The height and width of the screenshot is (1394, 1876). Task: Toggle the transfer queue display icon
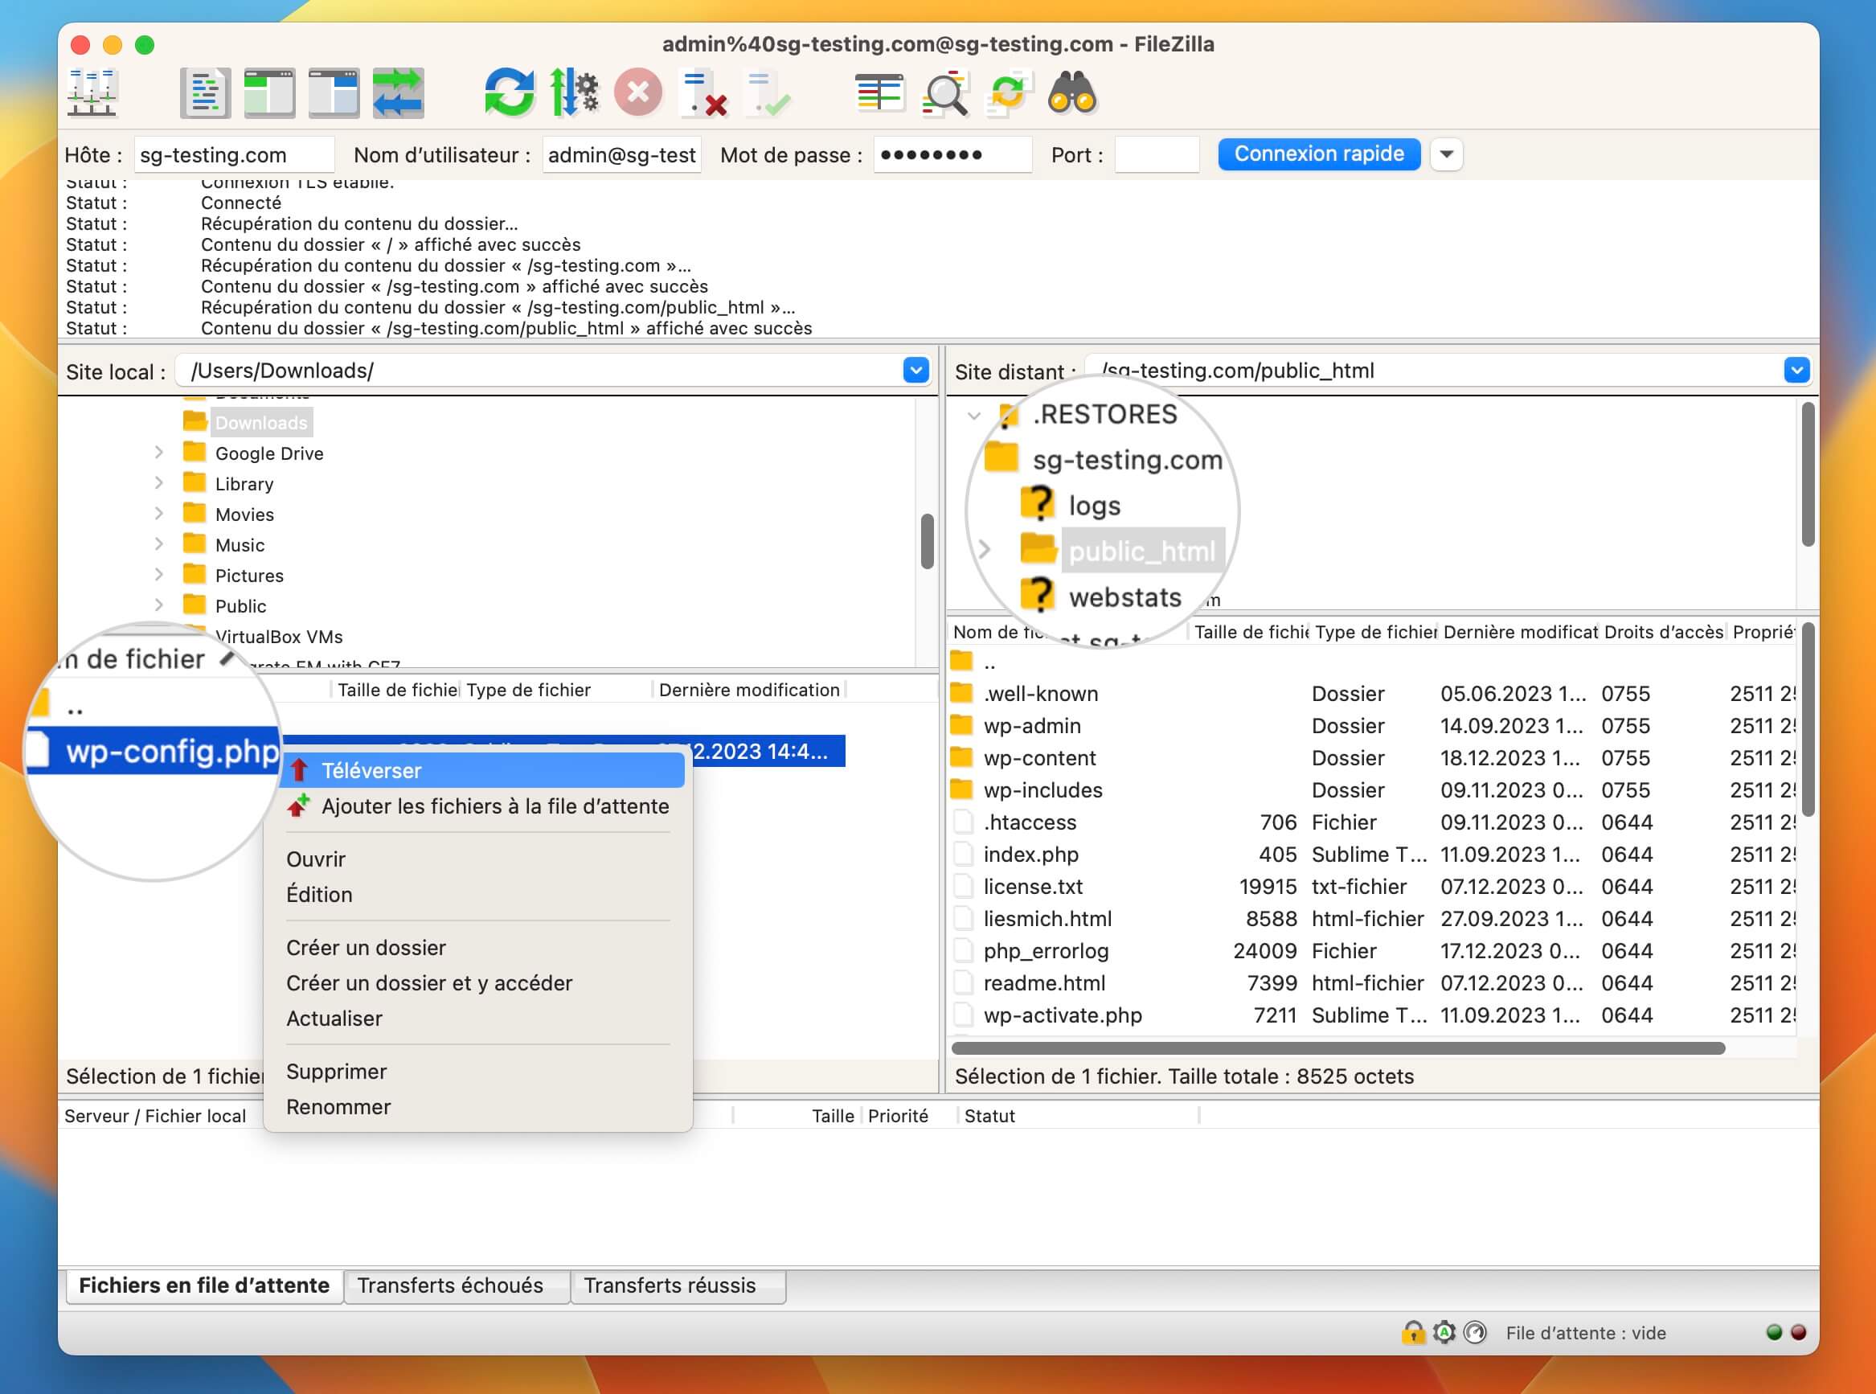[x=398, y=92]
